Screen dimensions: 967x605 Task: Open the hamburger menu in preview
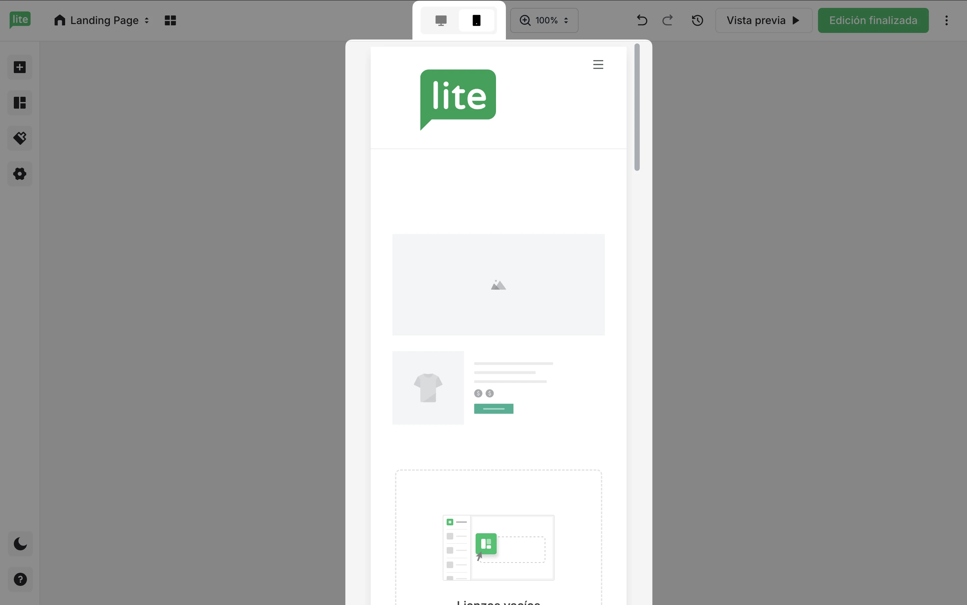598,65
